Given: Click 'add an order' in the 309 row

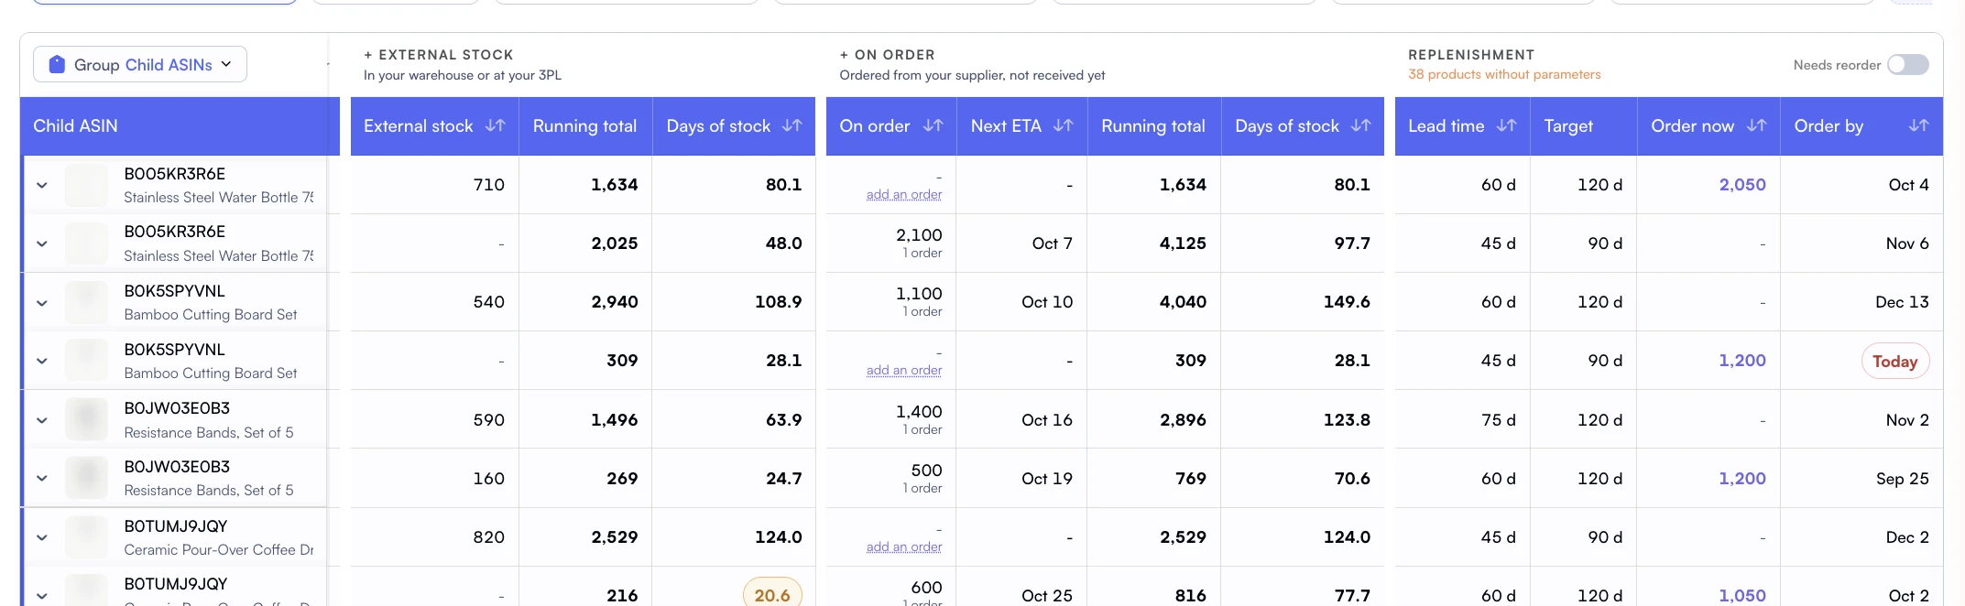Looking at the screenshot, I should point(904,370).
